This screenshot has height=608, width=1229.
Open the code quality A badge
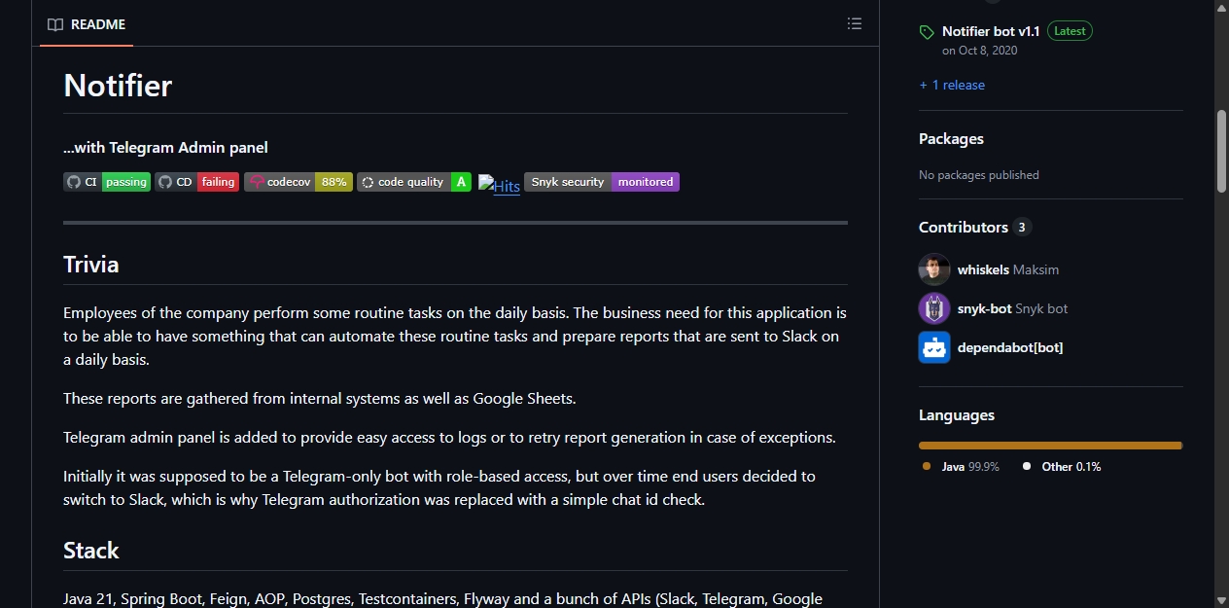pos(414,182)
